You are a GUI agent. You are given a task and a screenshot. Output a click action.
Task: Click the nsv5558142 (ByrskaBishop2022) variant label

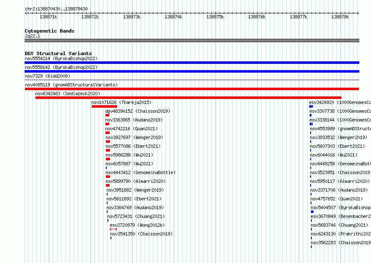[61, 67]
